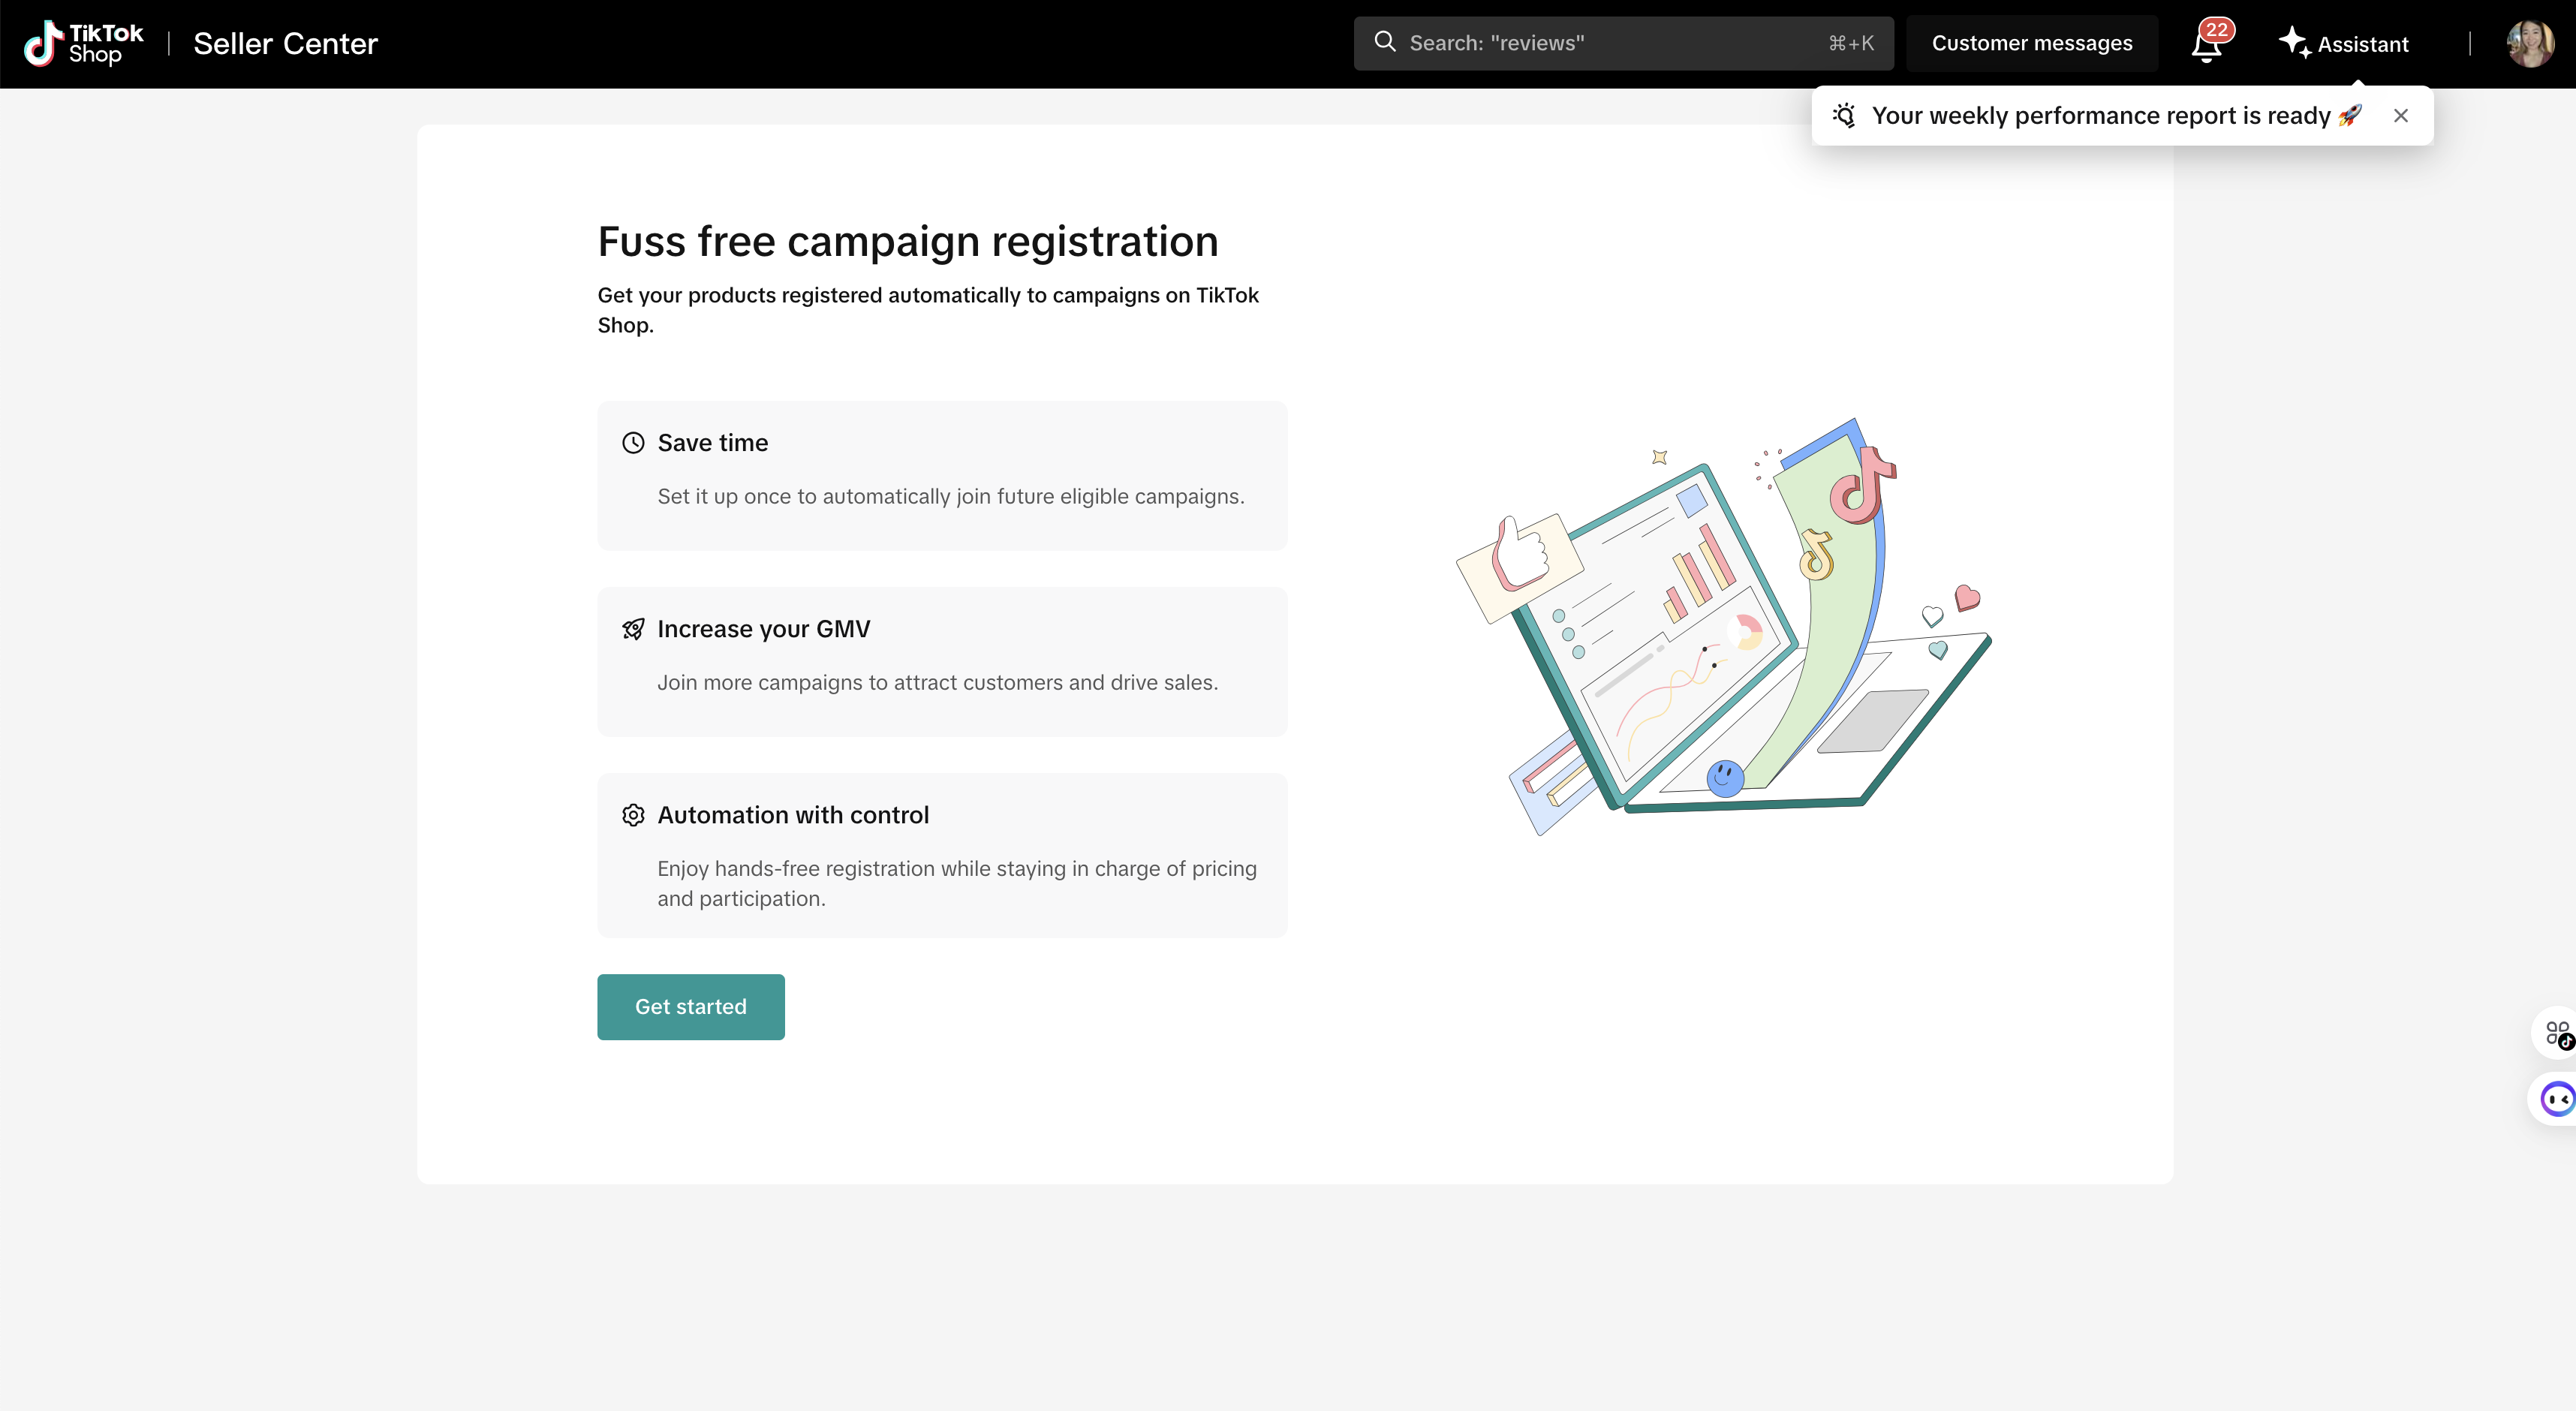Click the rocket icon beside Increase your GMV
2576x1411 pixels.
pyautogui.click(x=633, y=629)
